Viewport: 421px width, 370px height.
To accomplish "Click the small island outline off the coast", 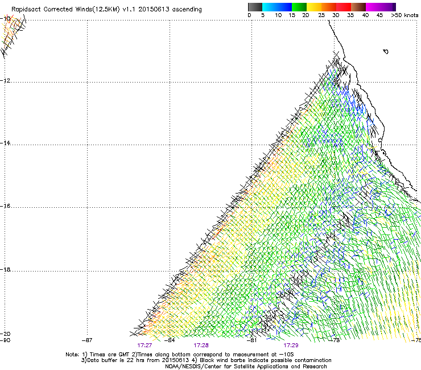I will point(386,51).
